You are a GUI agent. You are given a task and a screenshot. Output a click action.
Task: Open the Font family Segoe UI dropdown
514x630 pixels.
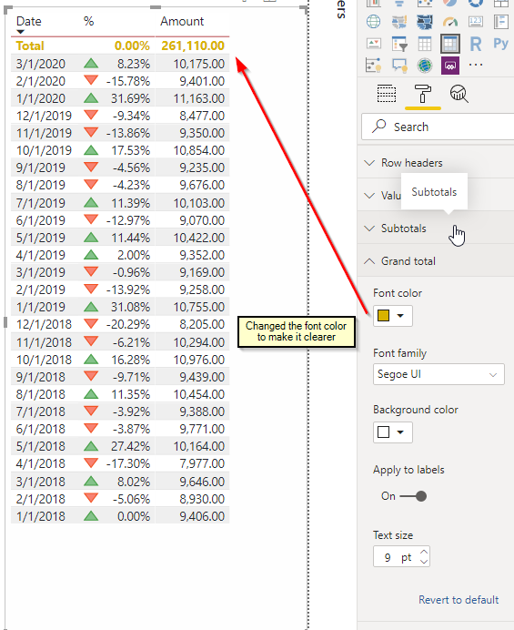[438, 374]
